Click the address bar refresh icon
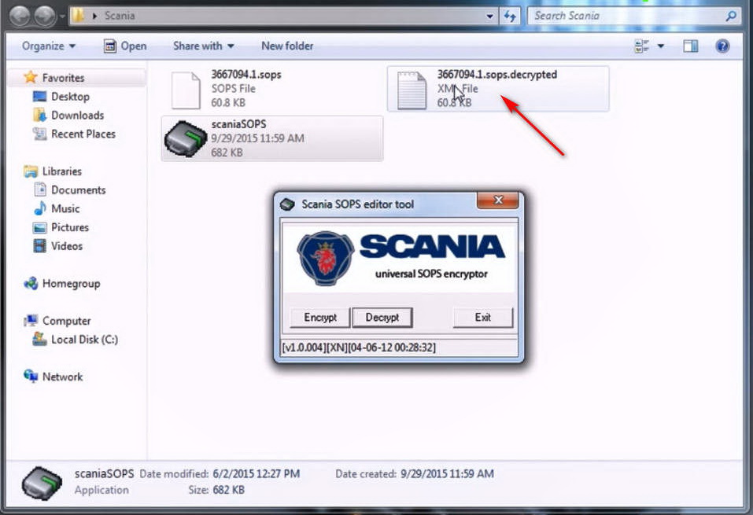The image size is (753, 515). tap(510, 16)
